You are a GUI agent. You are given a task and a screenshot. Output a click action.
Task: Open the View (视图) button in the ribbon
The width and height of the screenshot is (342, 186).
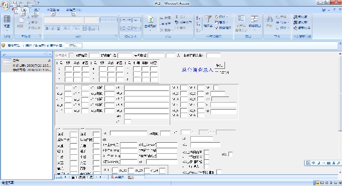pos(7,23)
